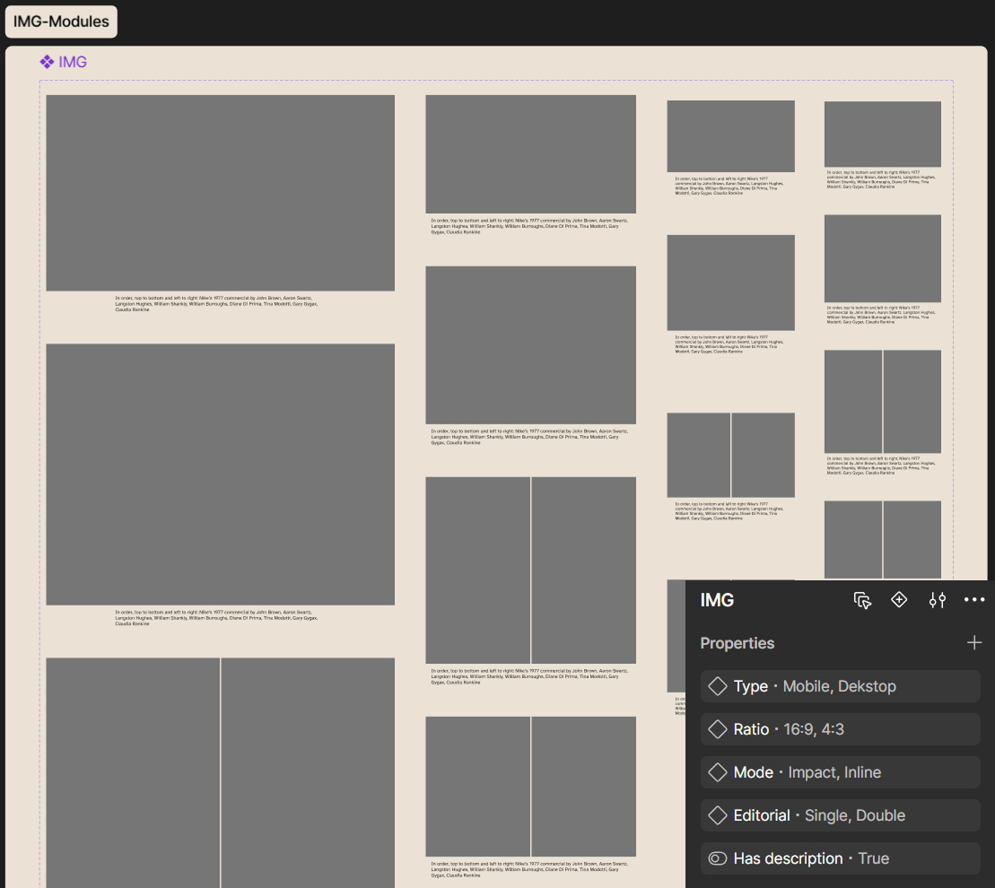Select the Type variant property row
Image resolution: width=995 pixels, height=888 pixels.
(840, 686)
